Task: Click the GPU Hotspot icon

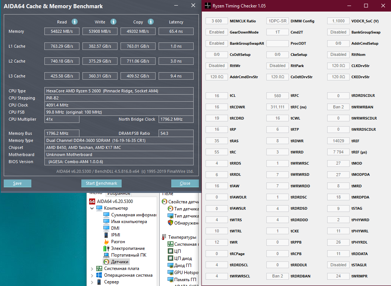Action: pyautogui.click(x=170, y=273)
